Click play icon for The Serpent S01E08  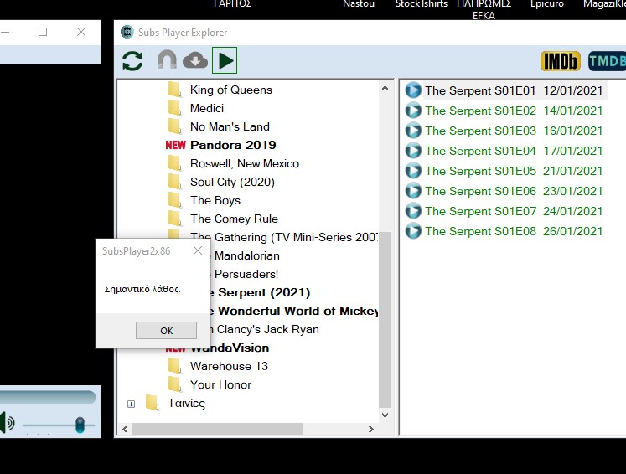[413, 231]
